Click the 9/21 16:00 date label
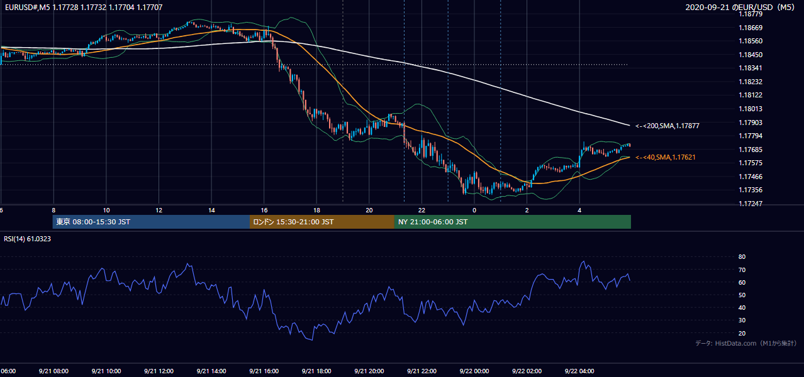This screenshot has height=377, width=804. point(264,371)
